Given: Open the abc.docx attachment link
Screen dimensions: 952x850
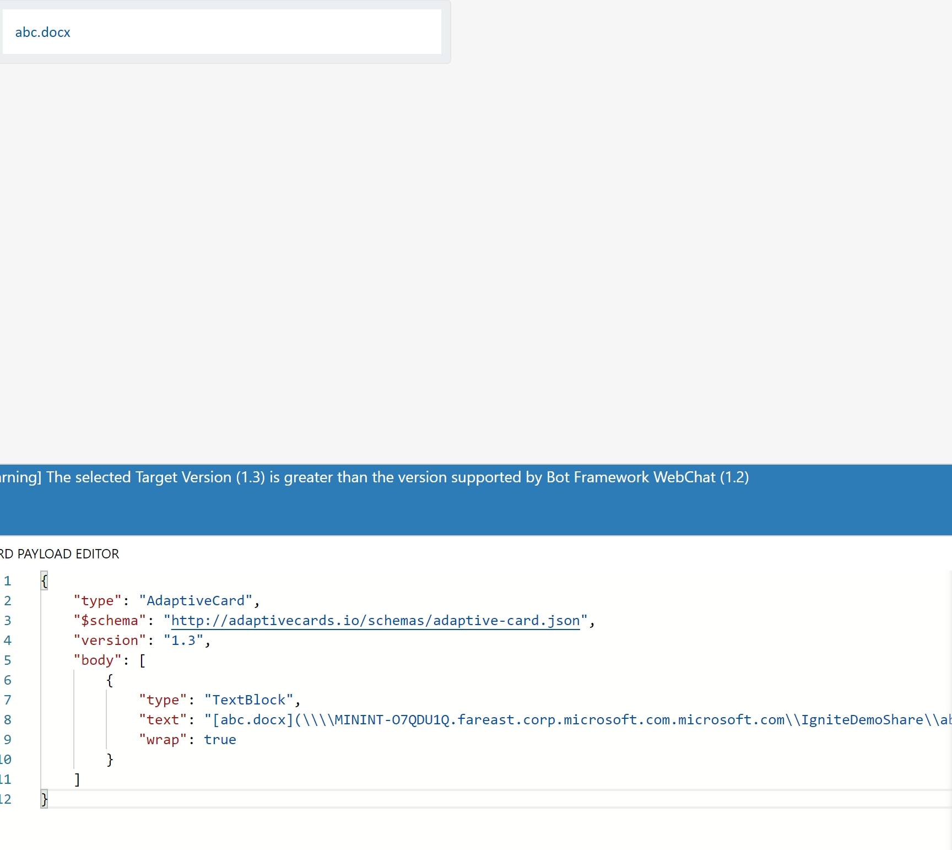Looking at the screenshot, I should click(42, 32).
